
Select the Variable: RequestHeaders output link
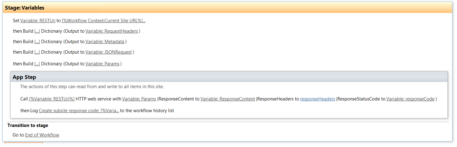pyautogui.click(x=111, y=31)
